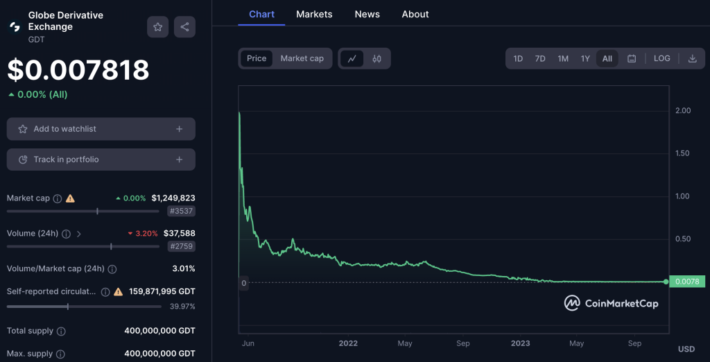Select Price chart mode
Viewport: 710px width, 362px height.
click(257, 58)
